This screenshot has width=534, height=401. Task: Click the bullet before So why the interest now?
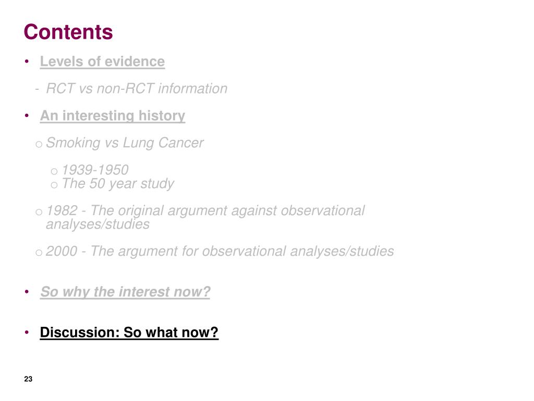pos(27,292)
